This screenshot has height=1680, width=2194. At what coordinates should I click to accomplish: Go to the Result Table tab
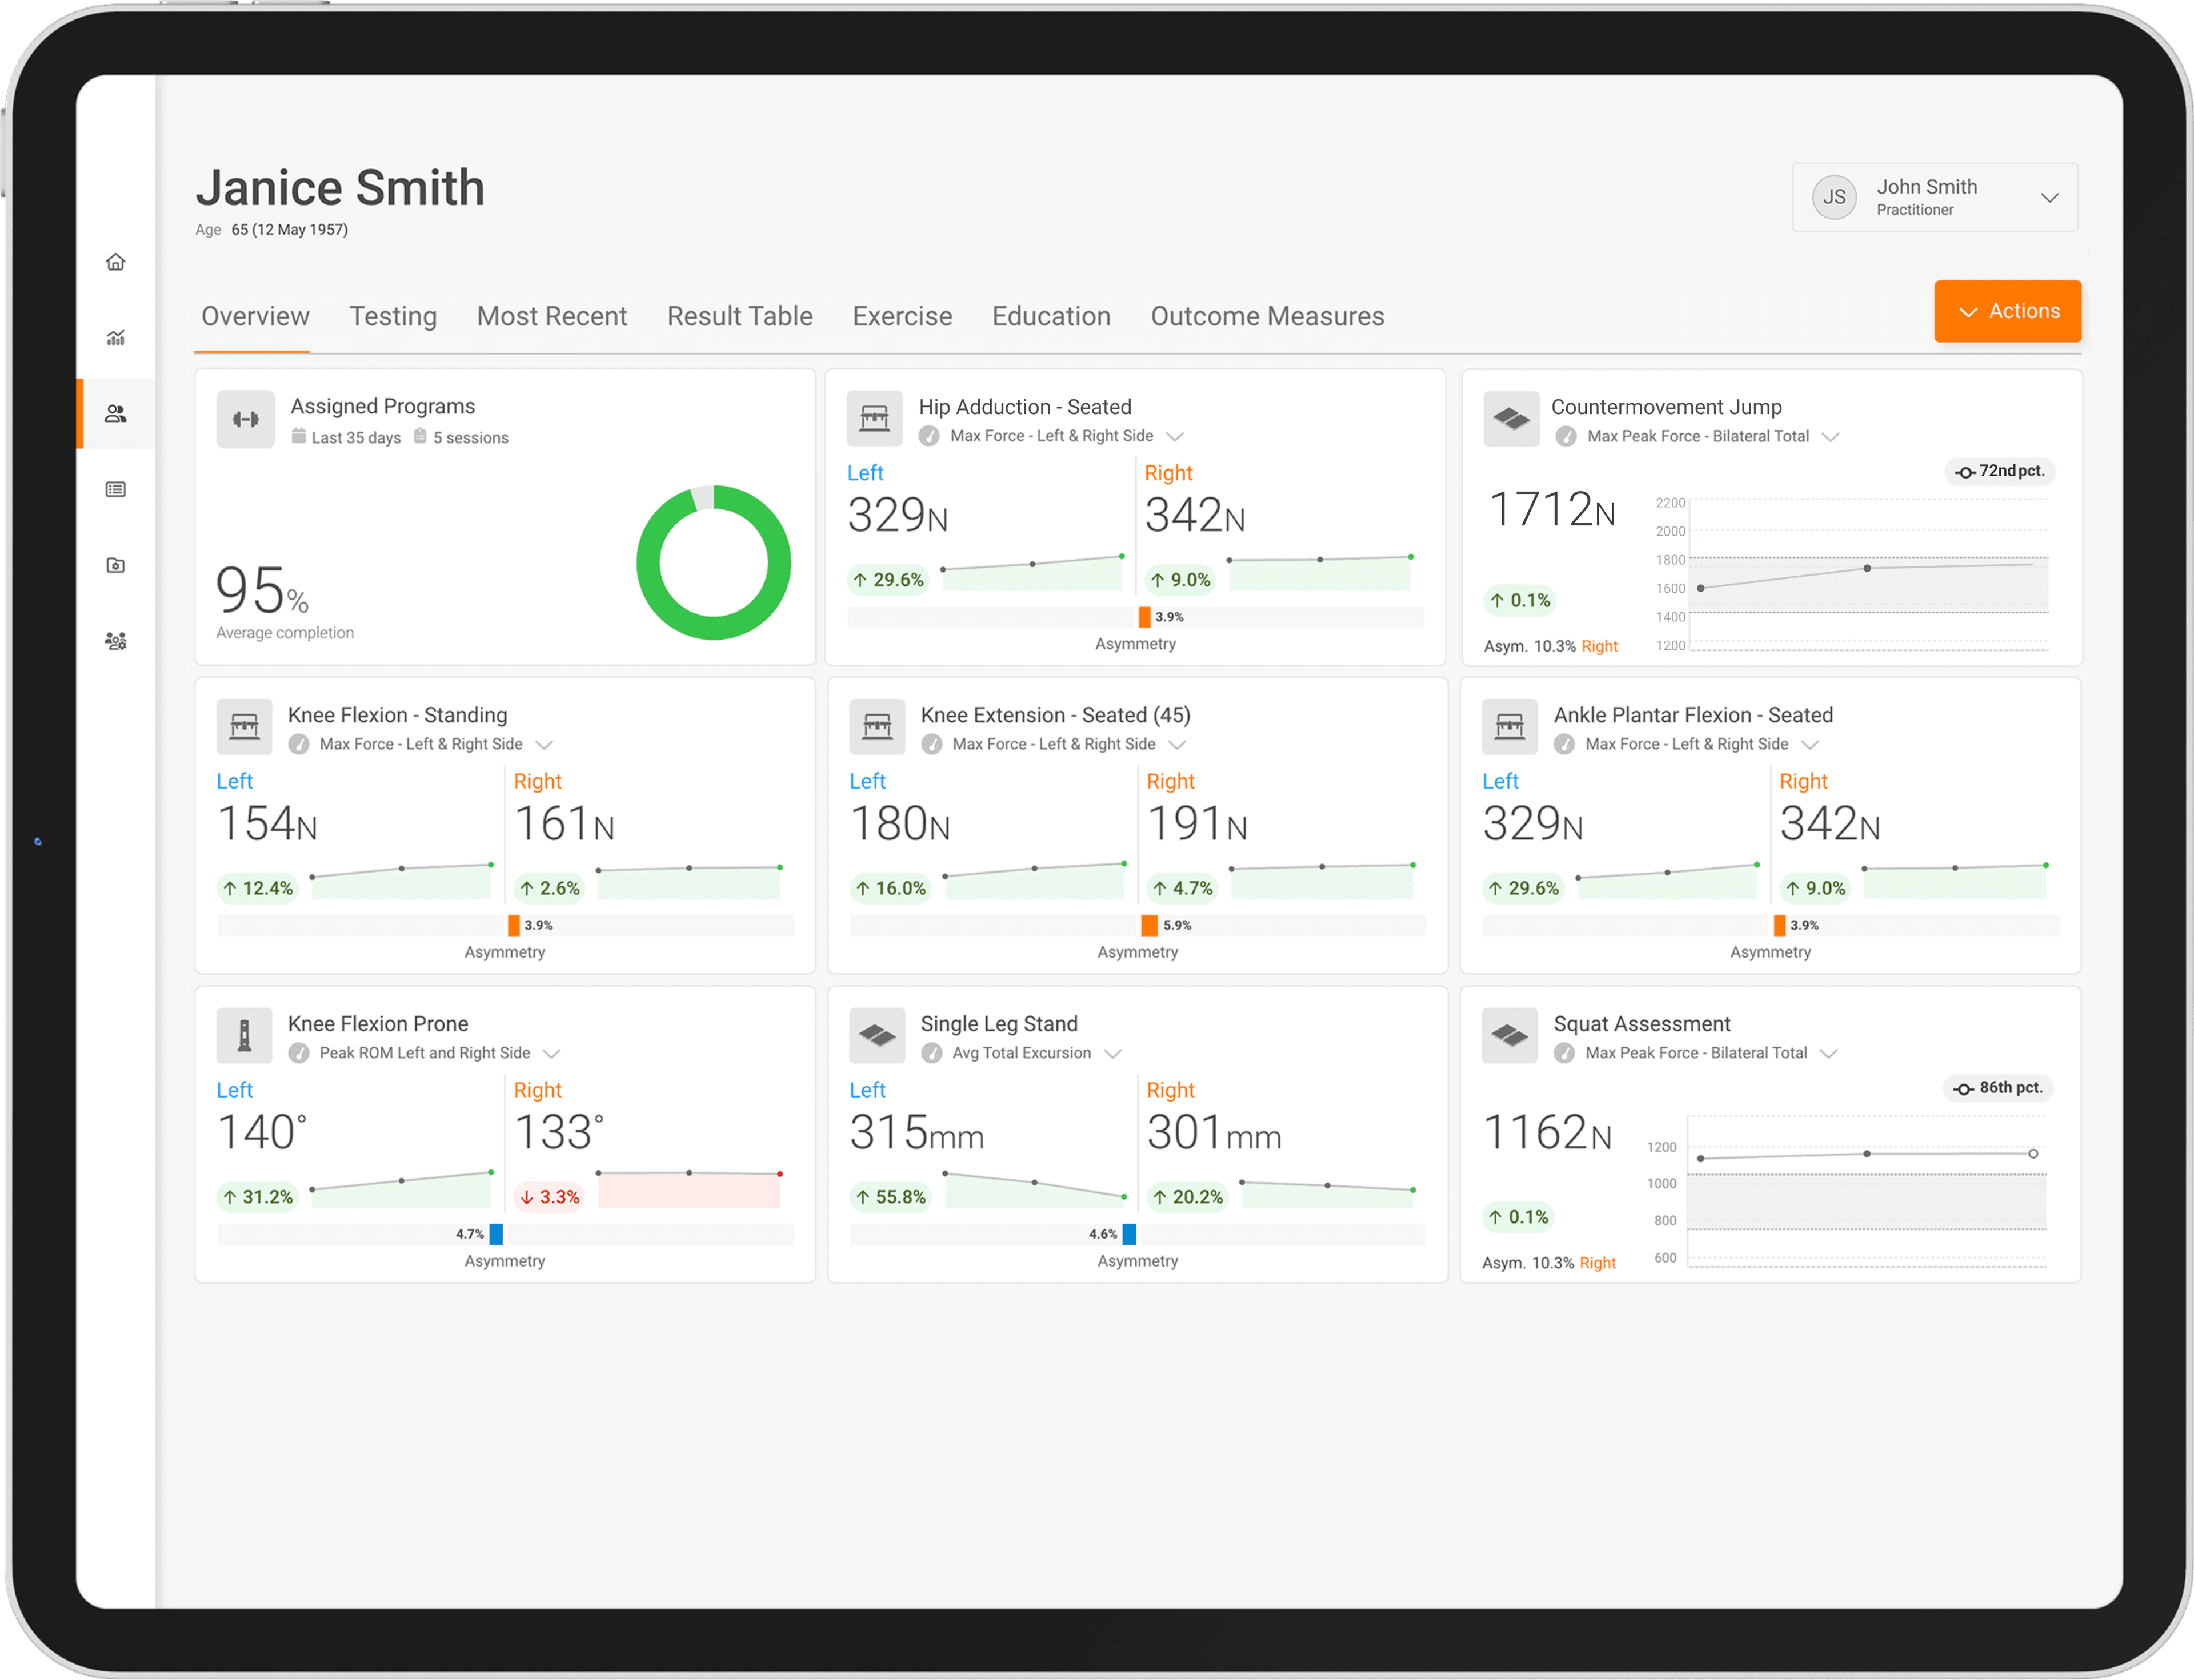coord(739,317)
